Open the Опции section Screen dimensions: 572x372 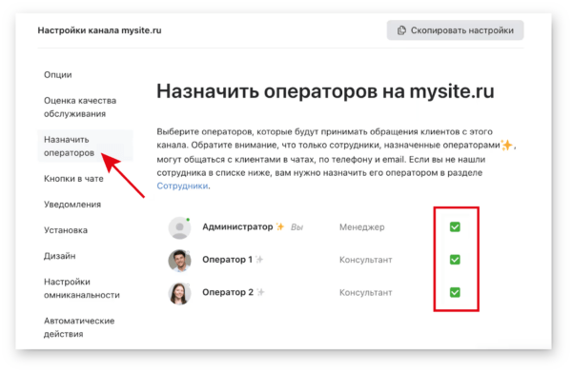click(58, 74)
